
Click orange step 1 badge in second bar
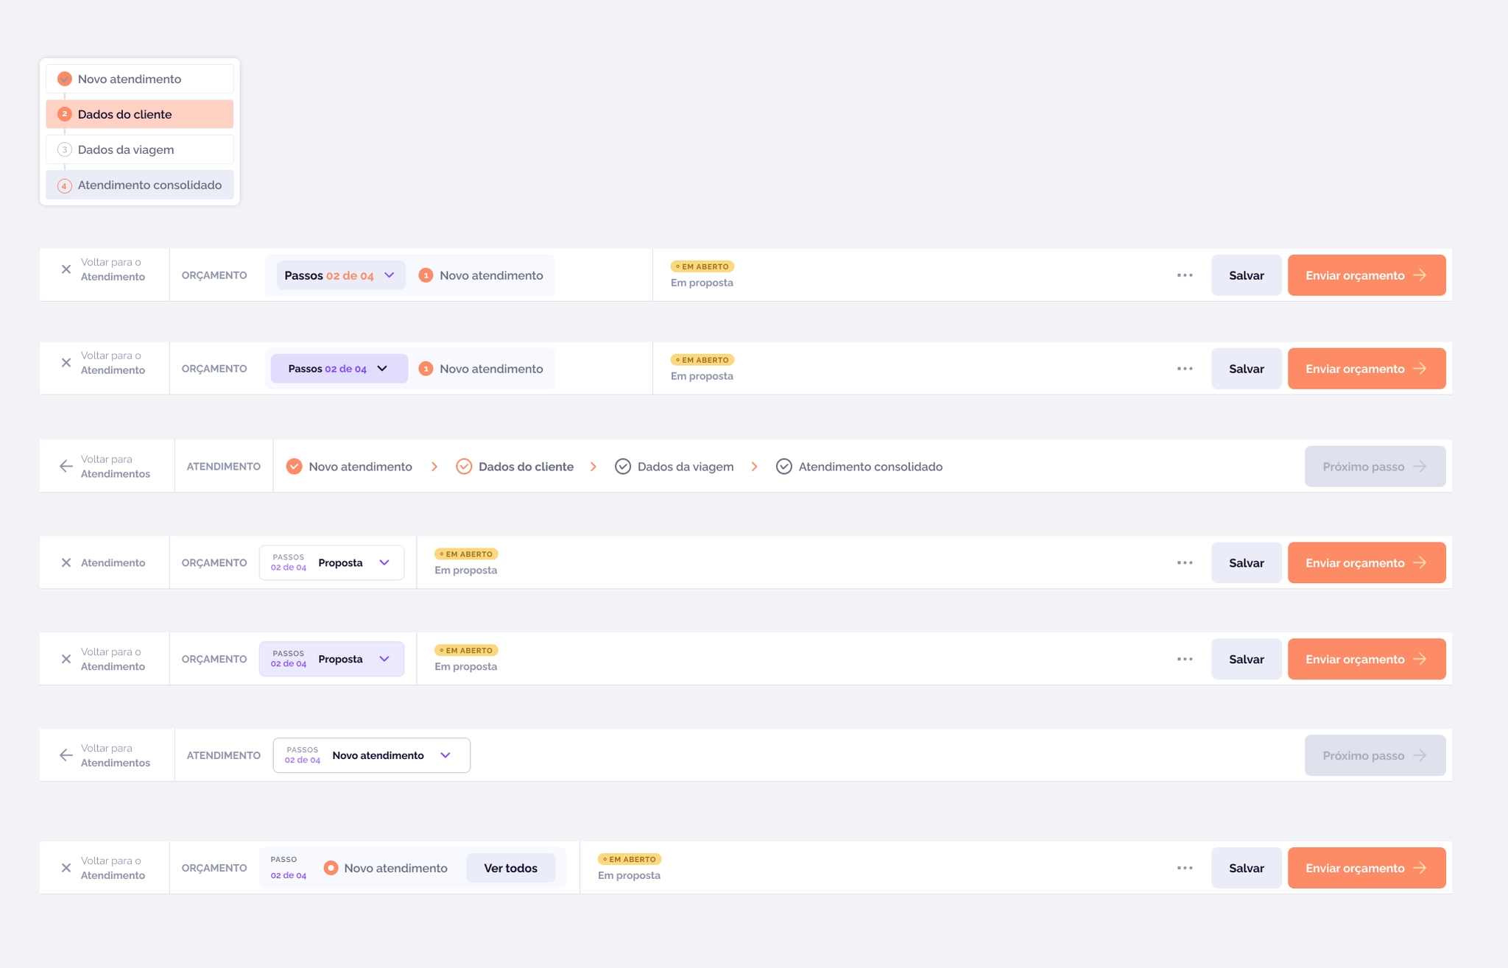point(426,369)
